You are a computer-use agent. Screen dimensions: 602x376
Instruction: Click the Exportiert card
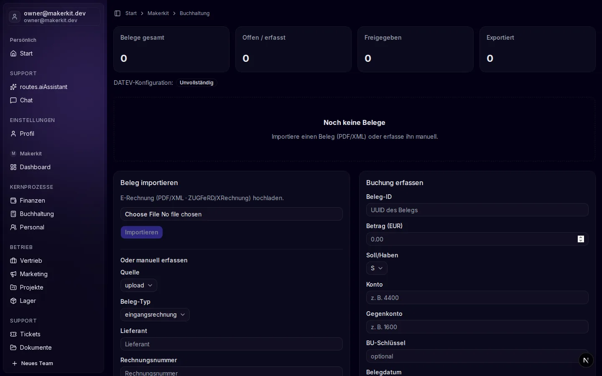538,49
